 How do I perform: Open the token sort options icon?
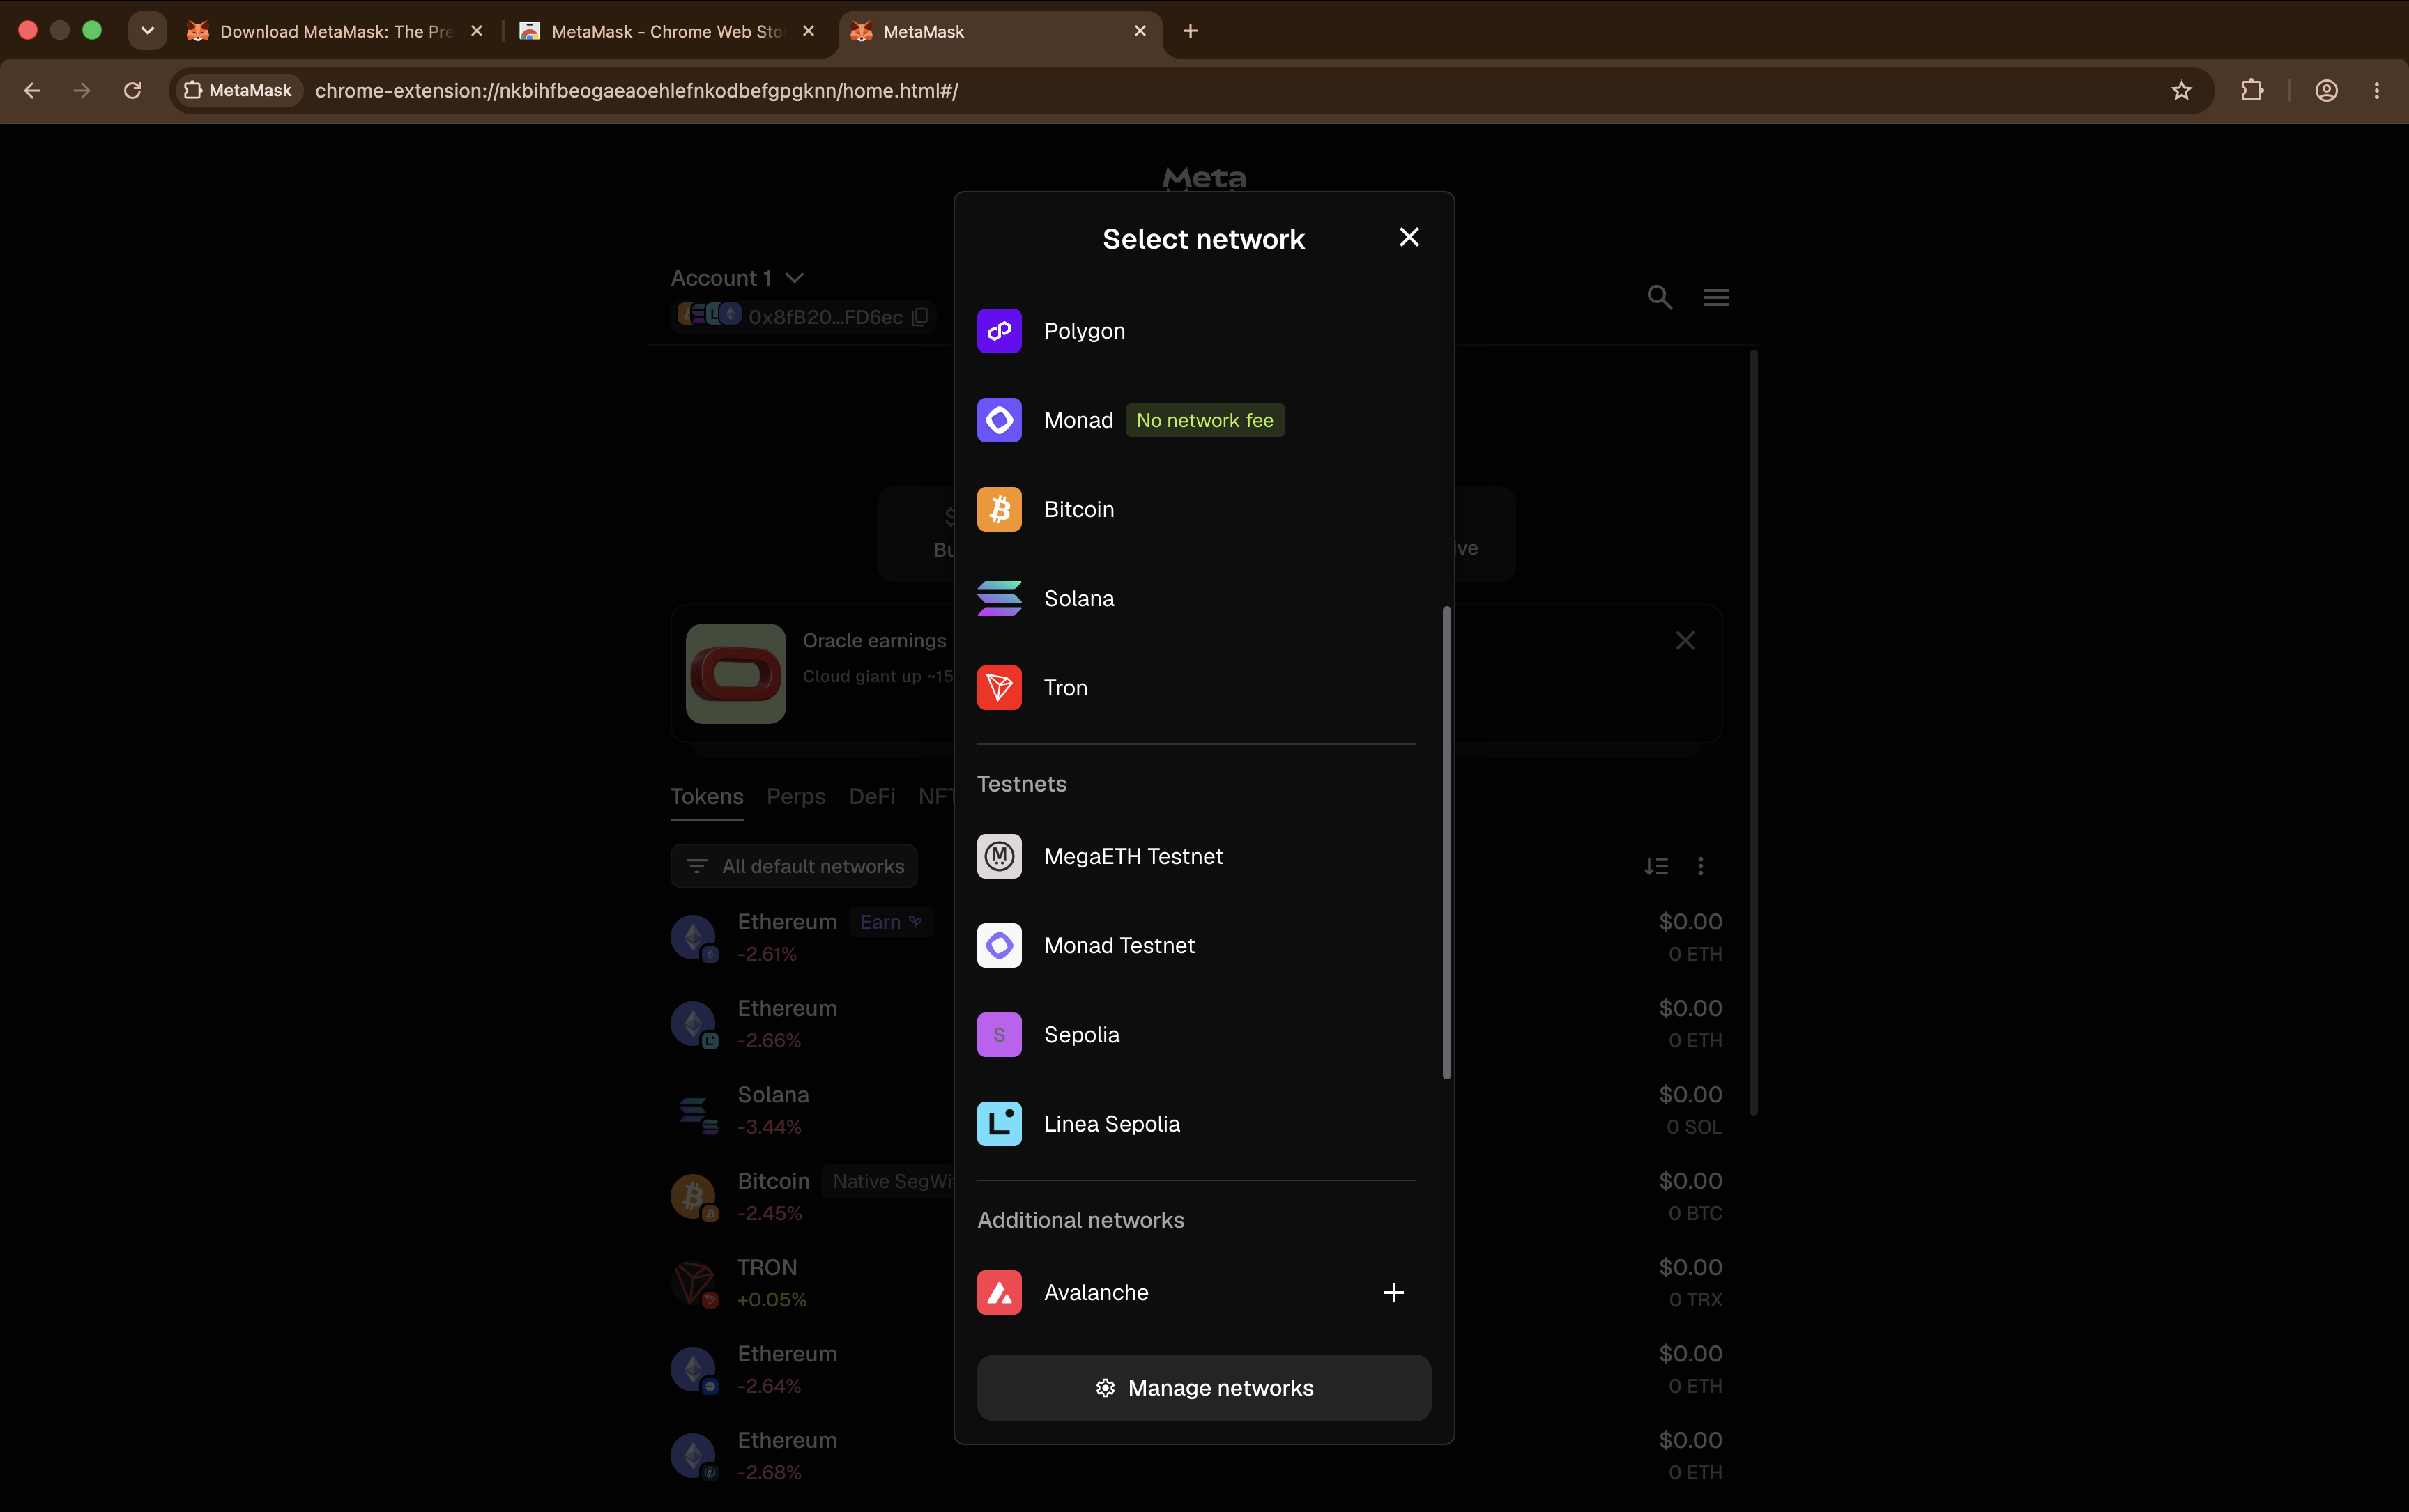pyautogui.click(x=1655, y=866)
